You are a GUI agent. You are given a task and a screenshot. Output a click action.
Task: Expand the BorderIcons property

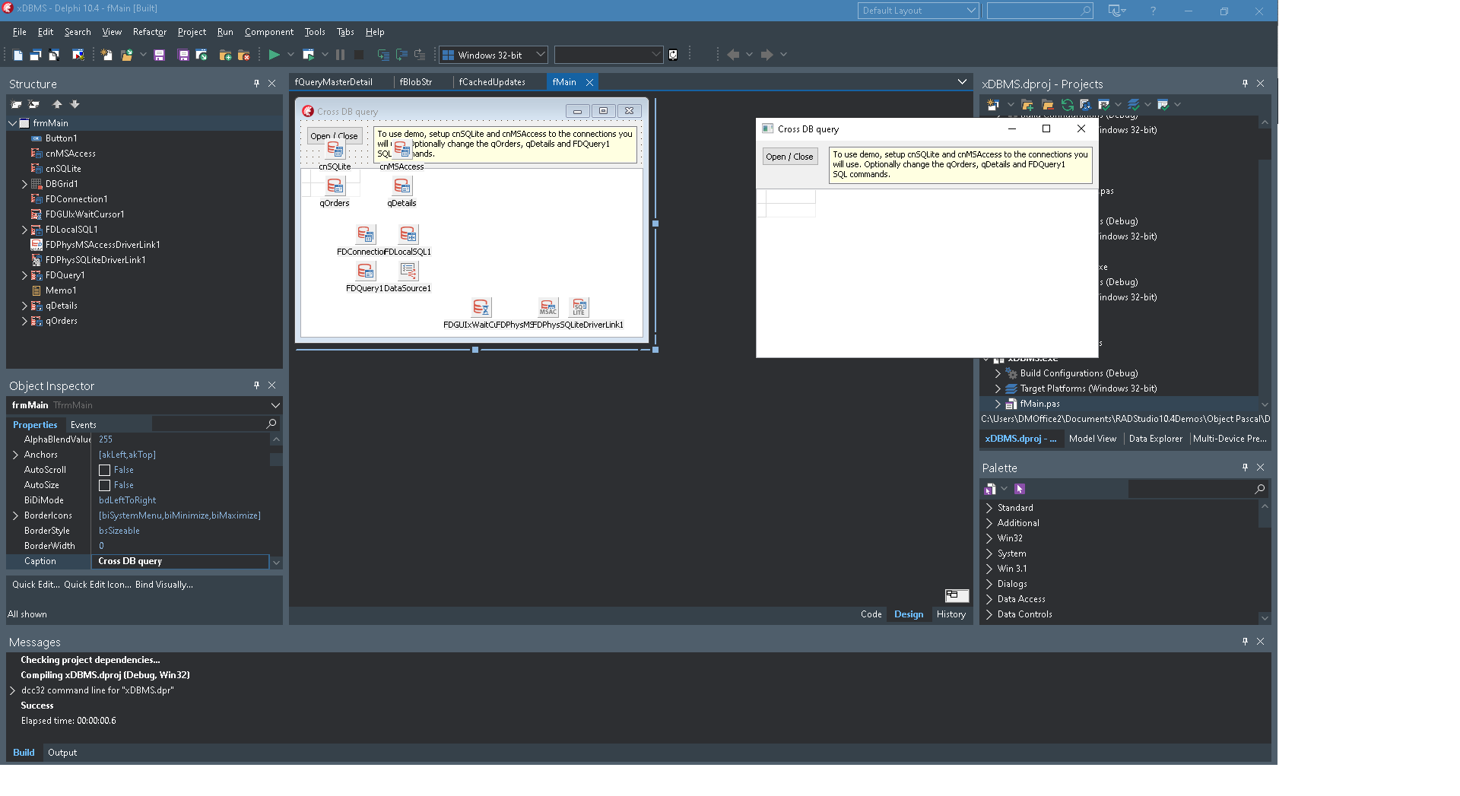(15, 515)
